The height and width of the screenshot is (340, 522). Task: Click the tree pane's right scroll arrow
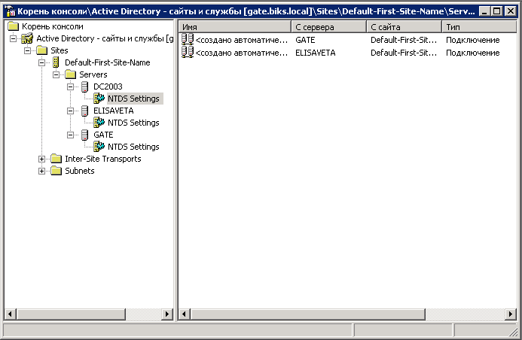pyautogui.click(x=166, y=314)
